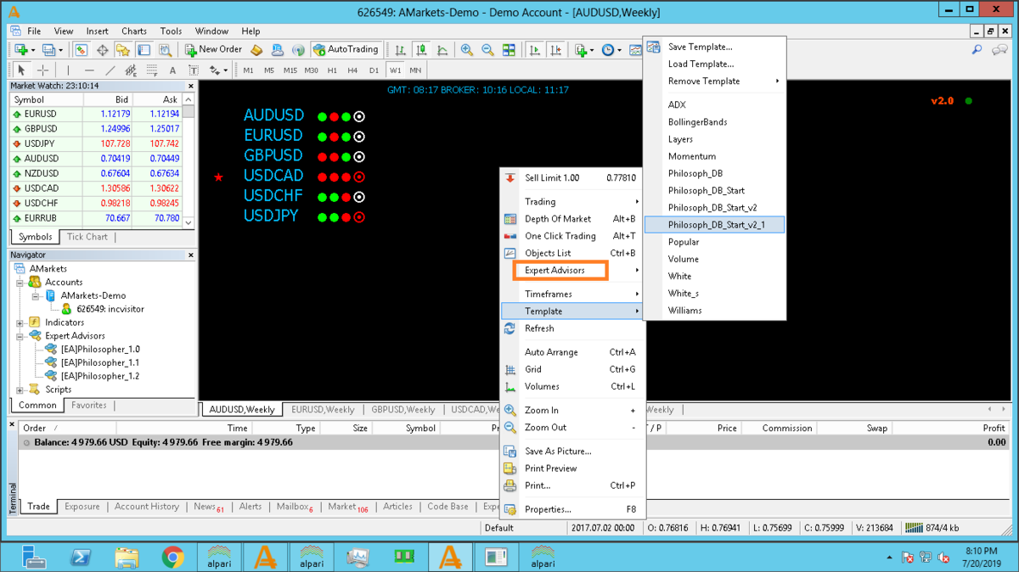This screenshot has width=1019, height=572.
Task: Select USDJPY row in Market Watch
Action: pyautogui.click(x=97, y=144)
